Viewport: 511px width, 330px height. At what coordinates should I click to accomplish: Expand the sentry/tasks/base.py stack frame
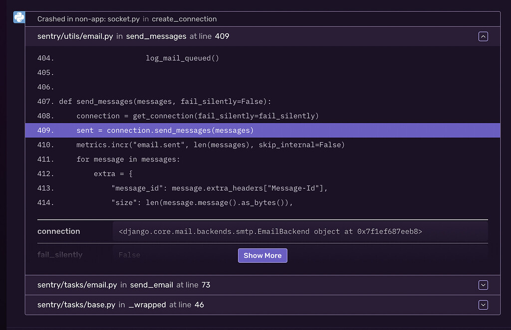pyautogui.click(x=483, y=305)
